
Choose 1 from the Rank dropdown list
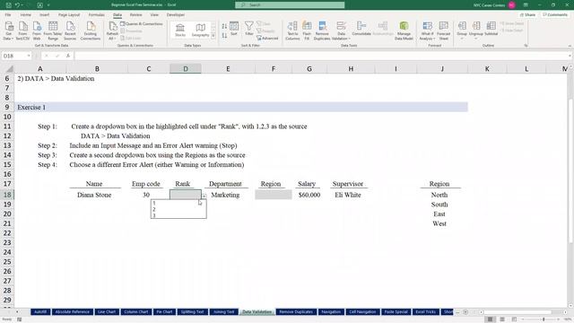point(178,204)
